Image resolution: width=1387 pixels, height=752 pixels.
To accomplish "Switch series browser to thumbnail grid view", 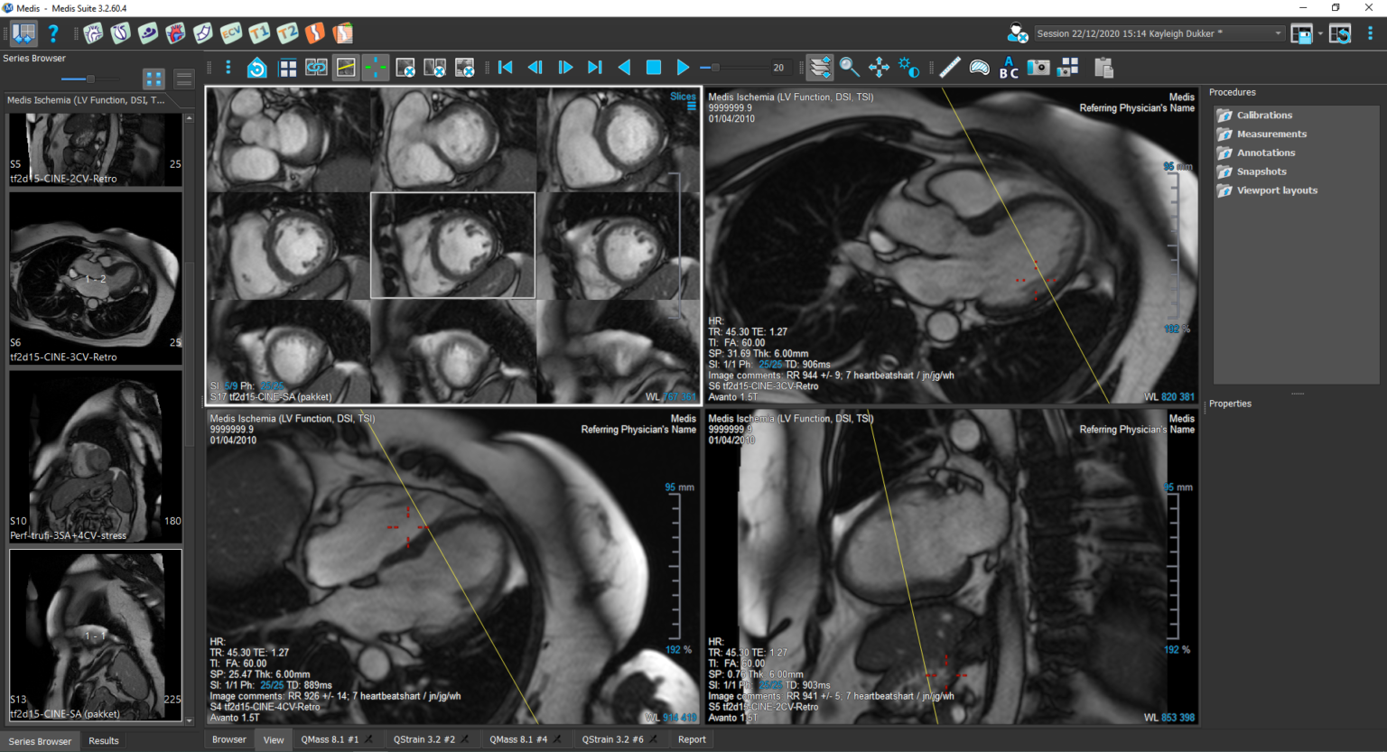I will tap(154, 79).
